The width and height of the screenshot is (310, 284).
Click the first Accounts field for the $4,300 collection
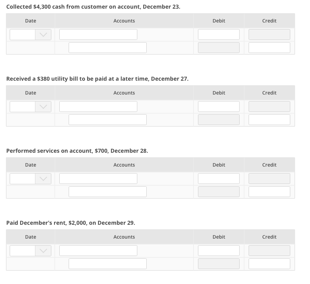pyautogui.click(x=98, y=34)
